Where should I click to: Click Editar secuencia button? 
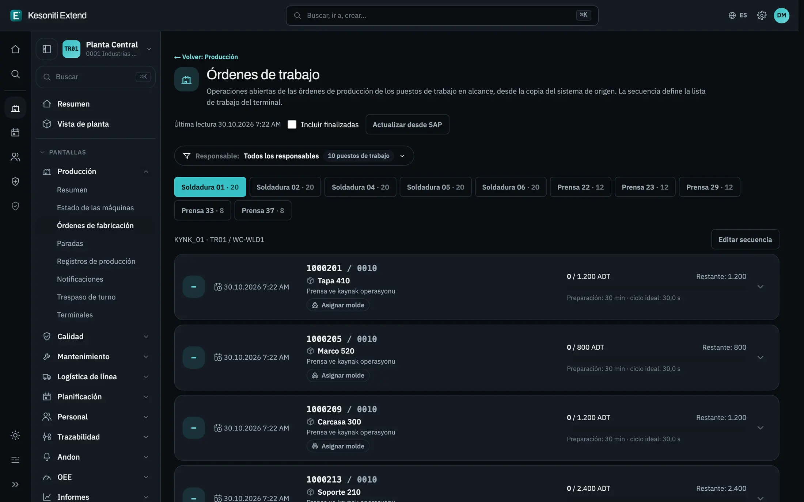click(745, 239)
